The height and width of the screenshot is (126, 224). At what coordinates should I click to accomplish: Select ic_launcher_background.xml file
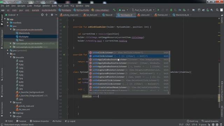(x=31, y=92)
